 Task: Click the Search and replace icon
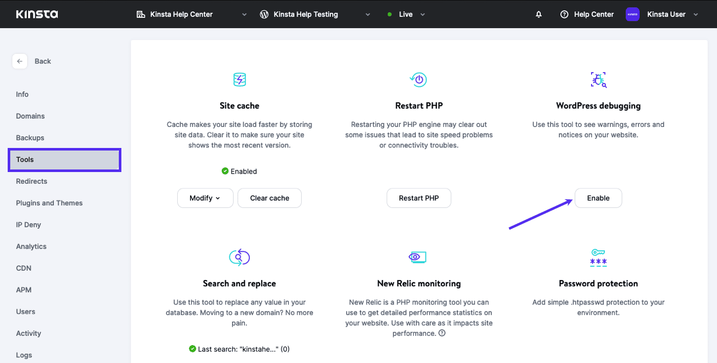(x=239, y=257)
